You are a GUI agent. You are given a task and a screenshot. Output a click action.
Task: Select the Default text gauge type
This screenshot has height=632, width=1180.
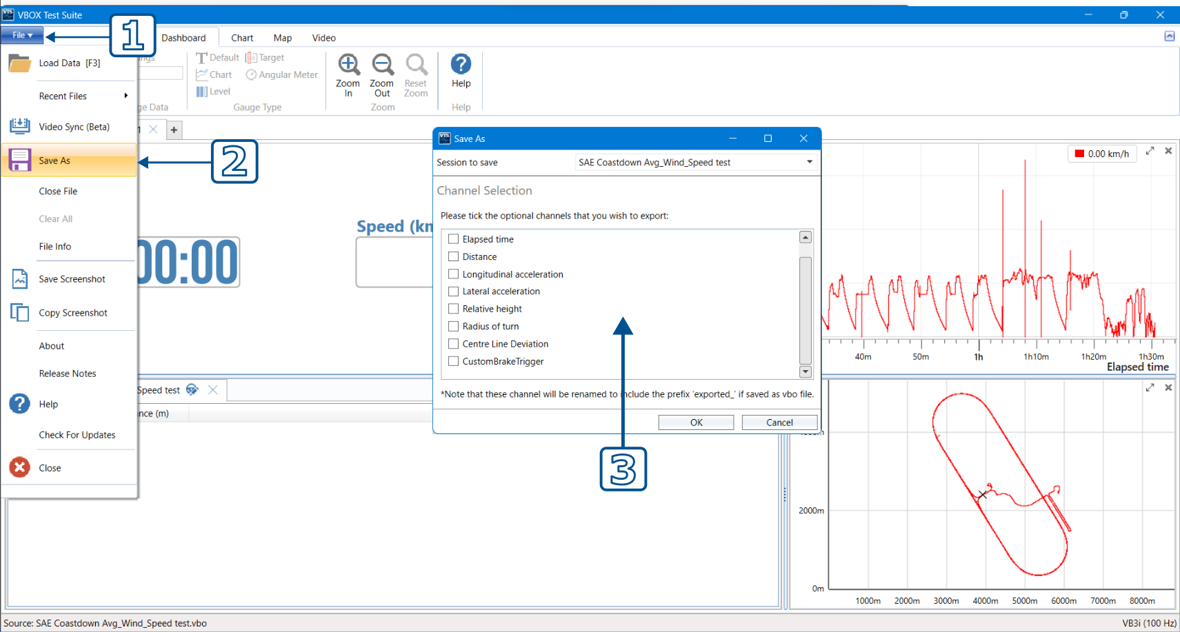pyautogui.click(x=217, y=58)
